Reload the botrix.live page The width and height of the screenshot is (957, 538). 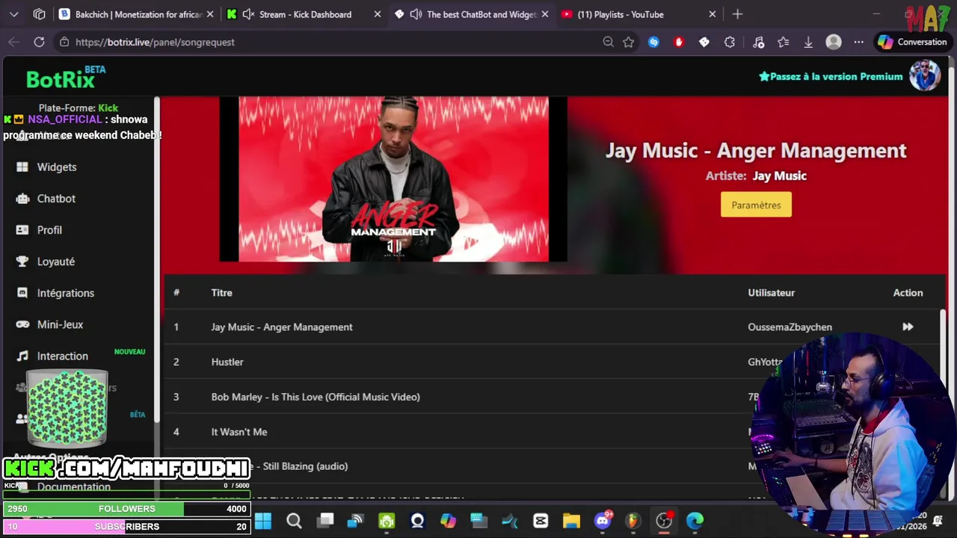pos(39,42)
